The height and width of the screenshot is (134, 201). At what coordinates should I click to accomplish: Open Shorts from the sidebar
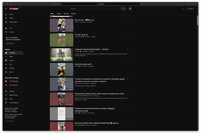coord(11,18)
